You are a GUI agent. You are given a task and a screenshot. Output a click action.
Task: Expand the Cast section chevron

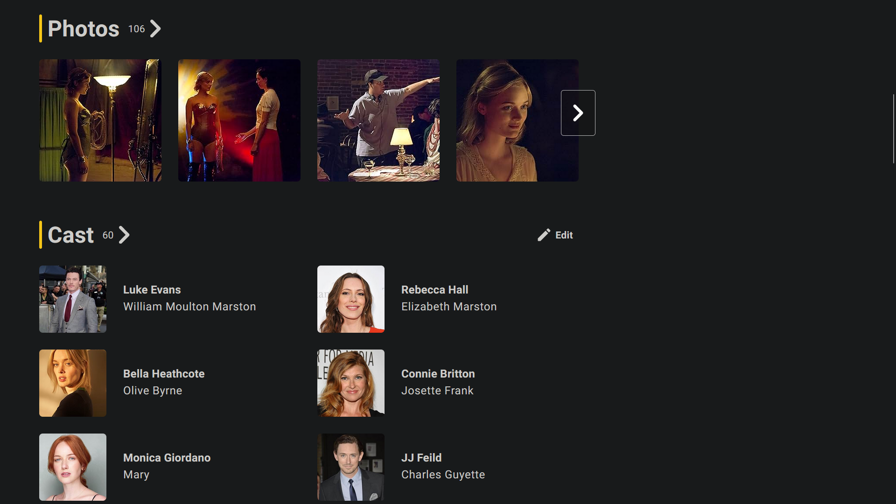click(x=124, y=235)
